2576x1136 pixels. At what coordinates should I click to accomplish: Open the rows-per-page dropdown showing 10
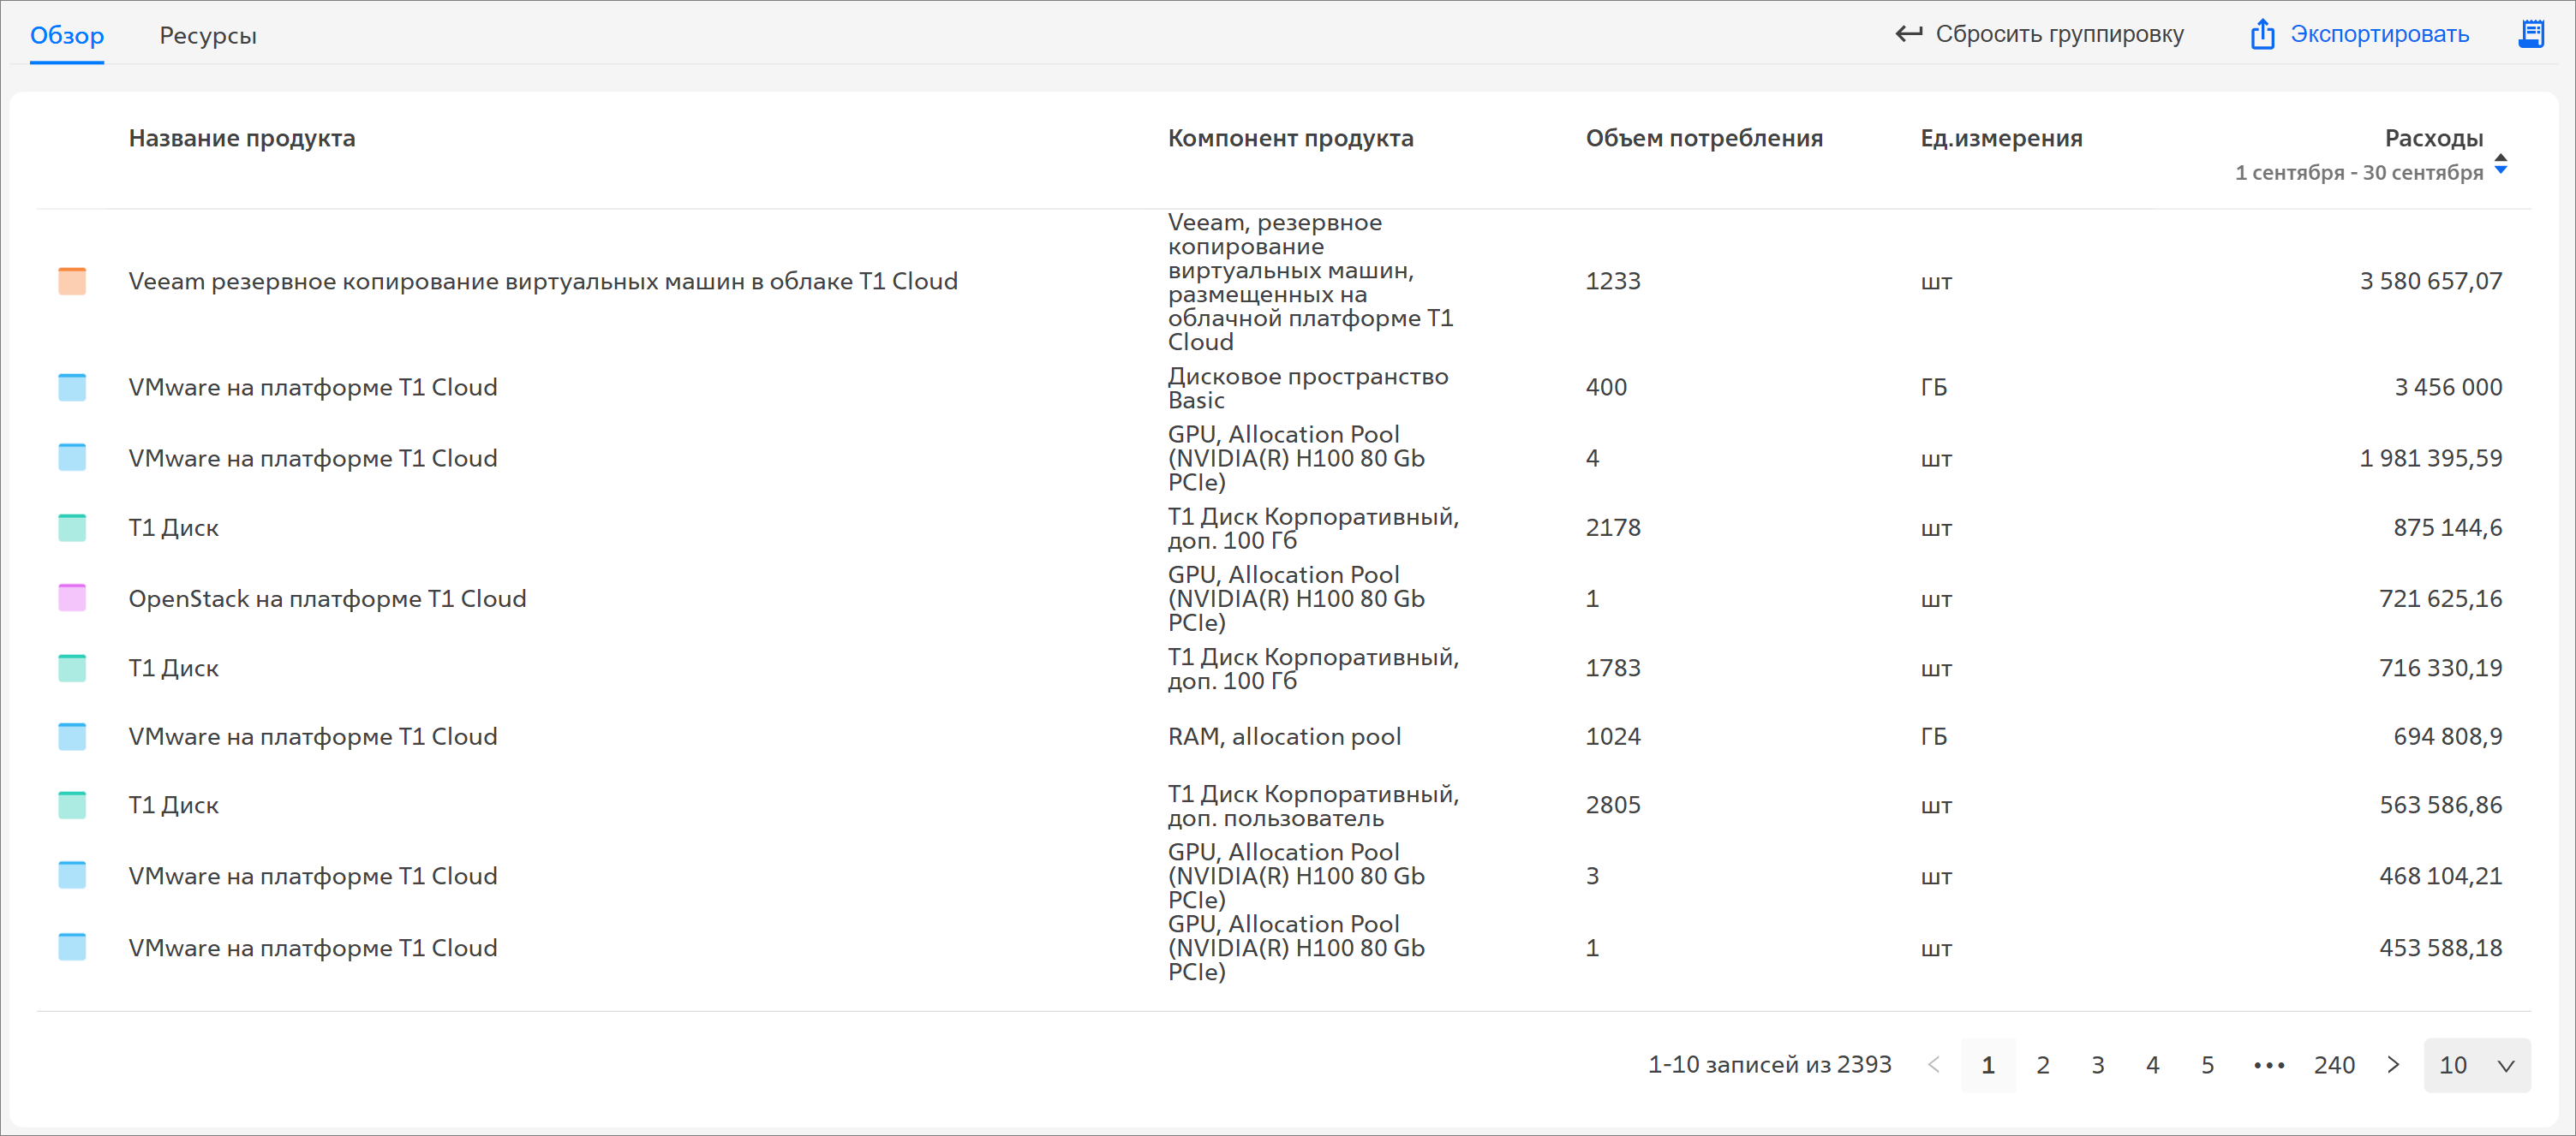pos(2476,1065)
